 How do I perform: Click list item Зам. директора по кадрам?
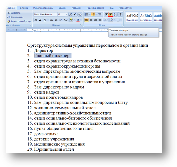59,87
